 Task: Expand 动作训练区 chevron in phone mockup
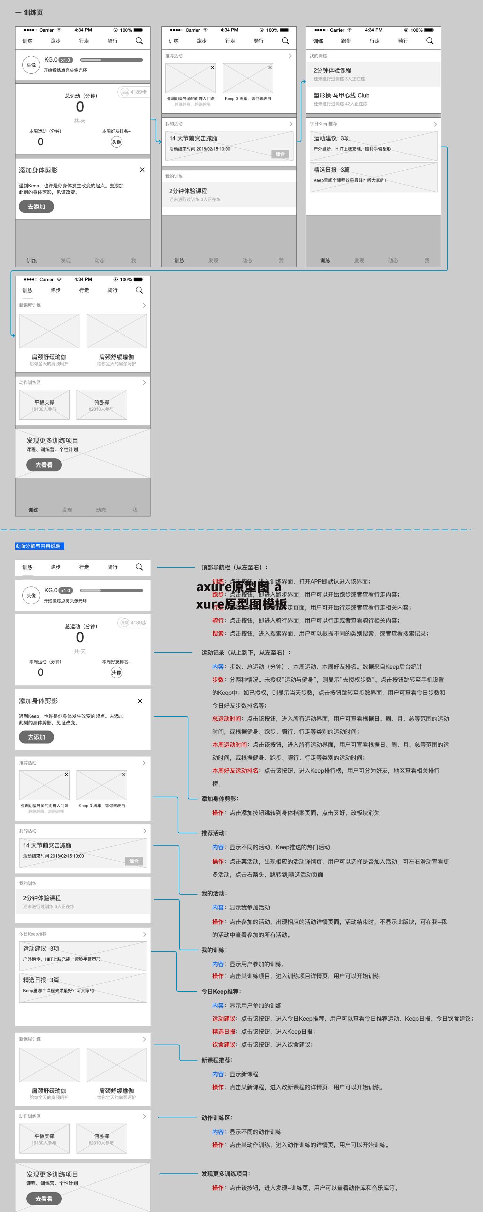[x=144, y=383]
